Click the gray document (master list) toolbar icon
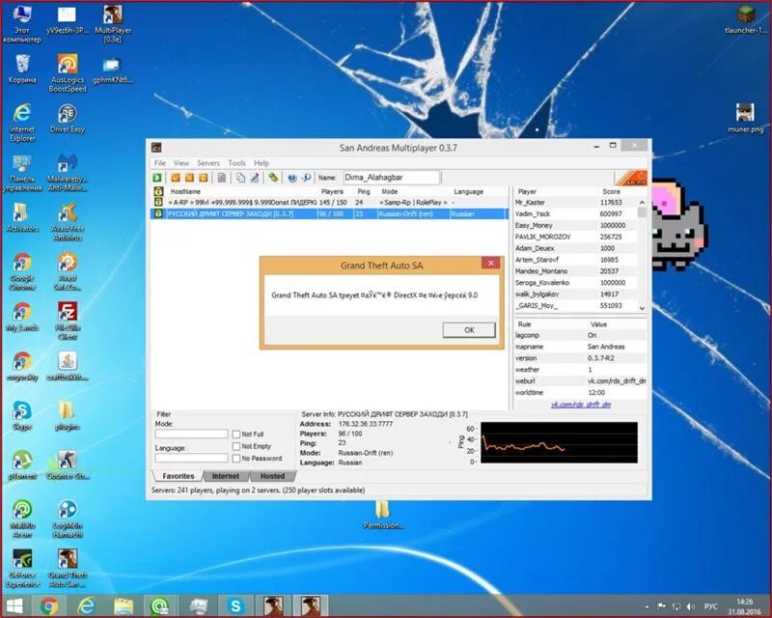Viewport: 772px width, 618px height. pos(222,178)
